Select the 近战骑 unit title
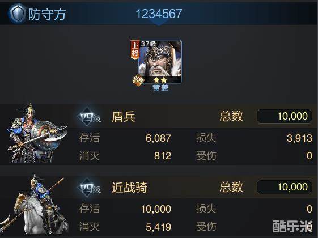 point(129,187)
